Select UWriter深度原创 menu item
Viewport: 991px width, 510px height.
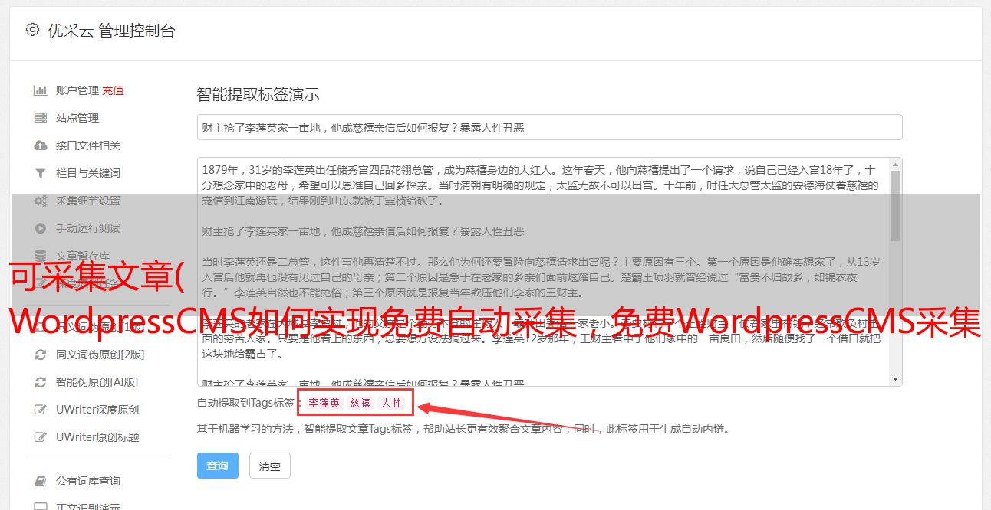97,410
